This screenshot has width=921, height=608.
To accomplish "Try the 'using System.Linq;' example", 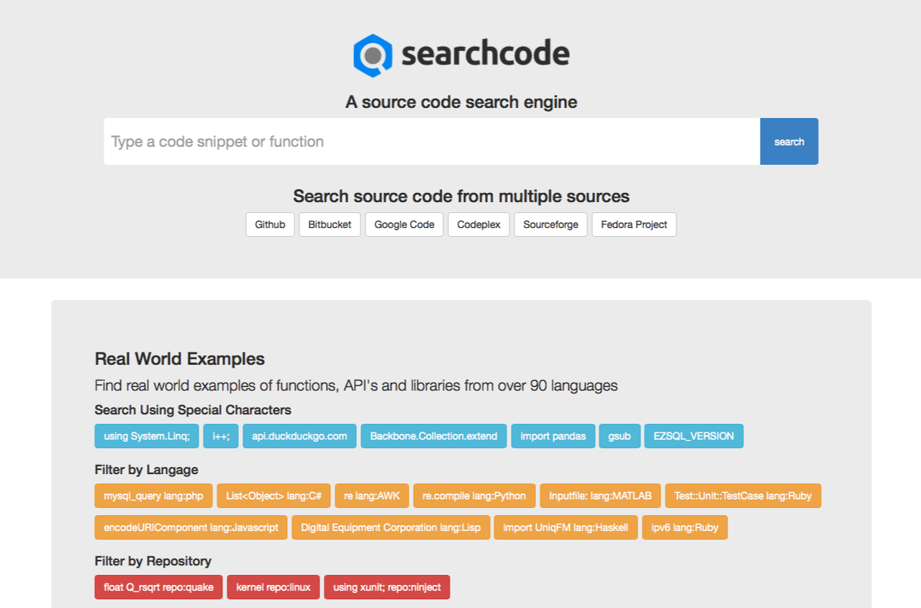I will click(x=147, y=436).
